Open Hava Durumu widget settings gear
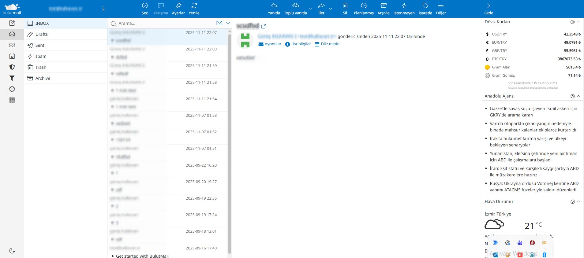Screen dimensions: 584x258 click(x=572, y=202)
